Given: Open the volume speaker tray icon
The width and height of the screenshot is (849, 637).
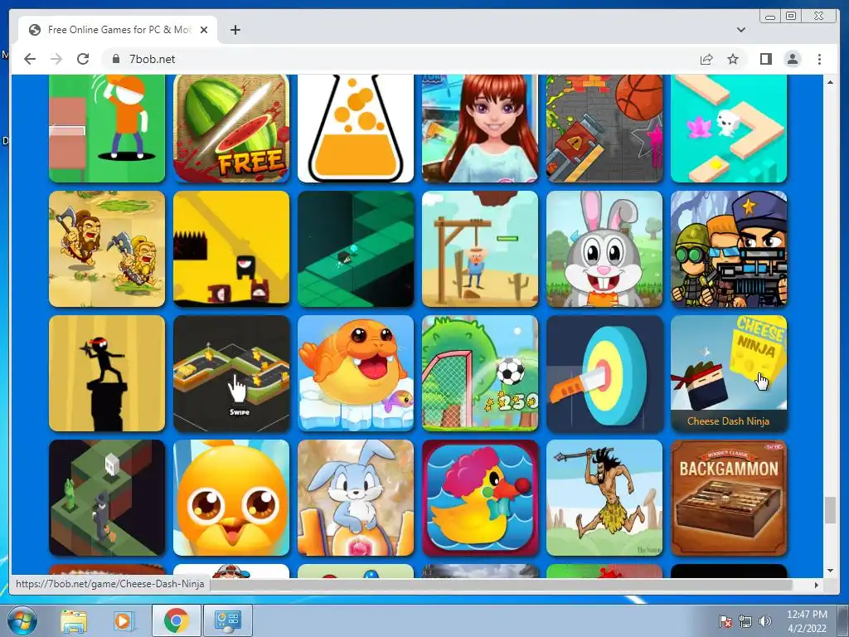Looking at the screenshot, I should tap(764, 621).
